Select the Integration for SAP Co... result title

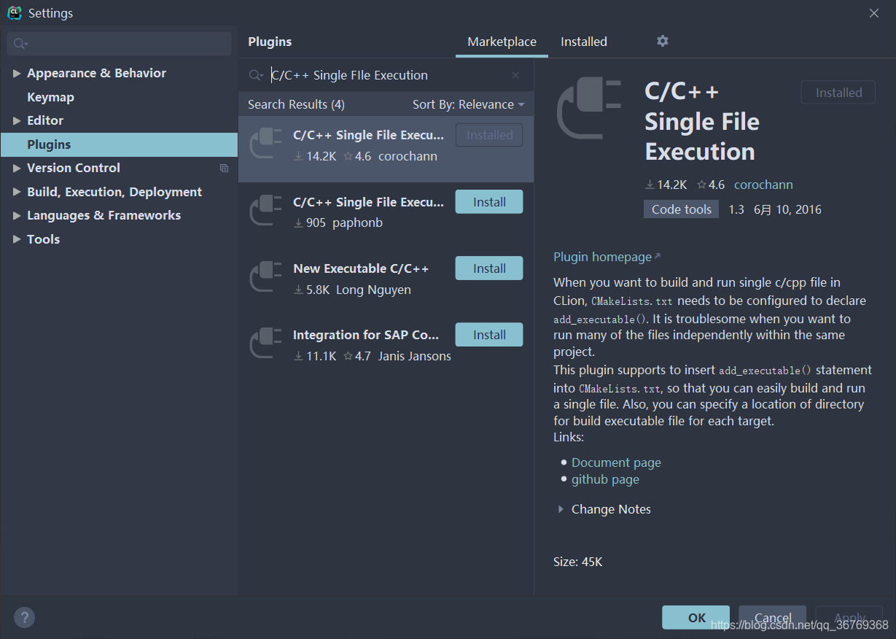coord(366,335)
